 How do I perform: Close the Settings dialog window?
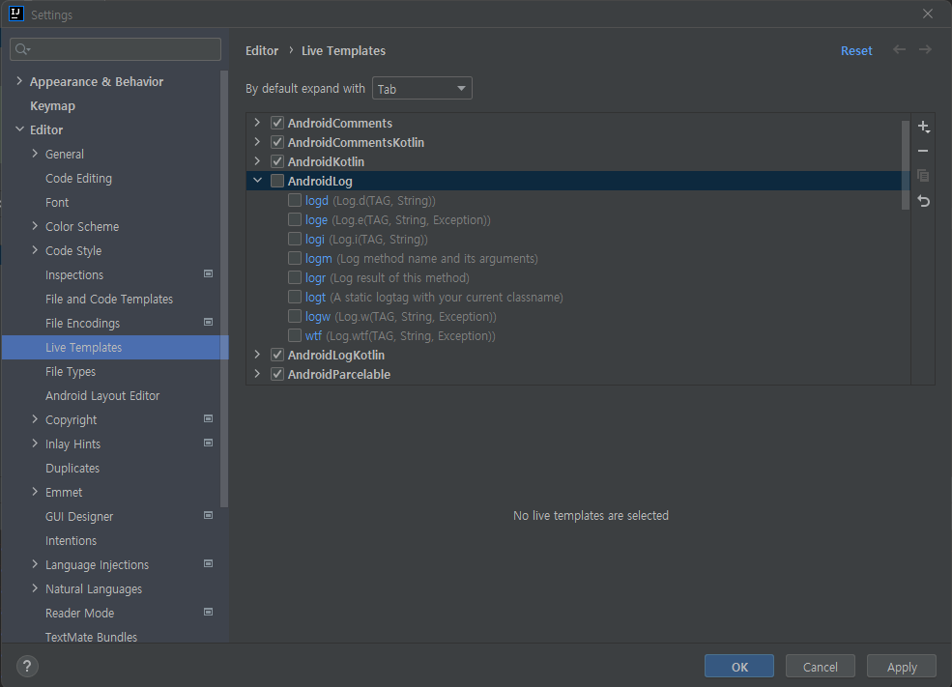click(928, 14)
